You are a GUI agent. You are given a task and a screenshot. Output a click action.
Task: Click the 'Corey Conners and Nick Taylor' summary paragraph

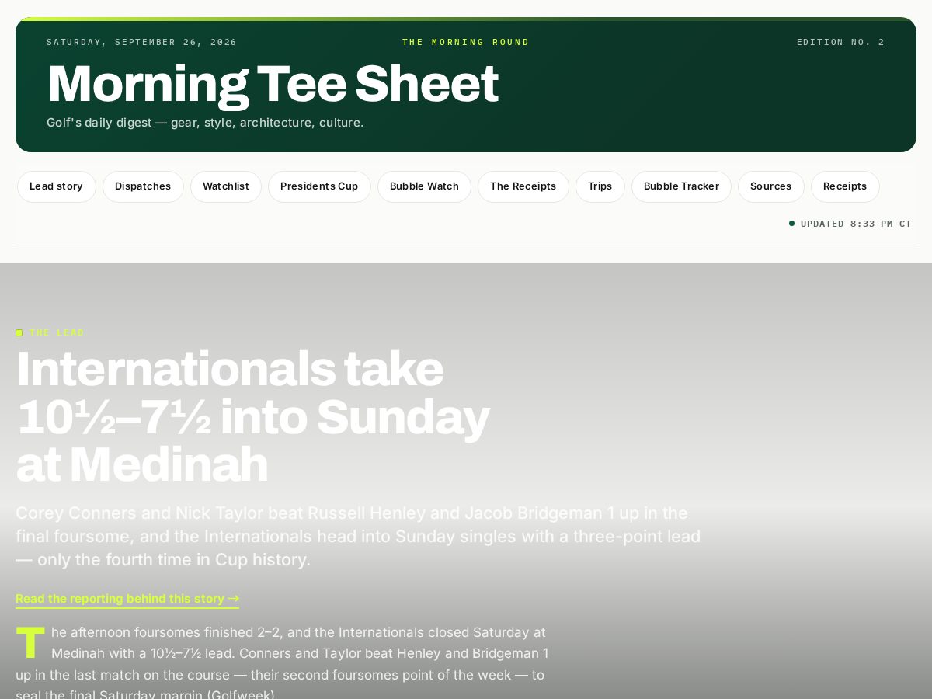coord(358,537)
